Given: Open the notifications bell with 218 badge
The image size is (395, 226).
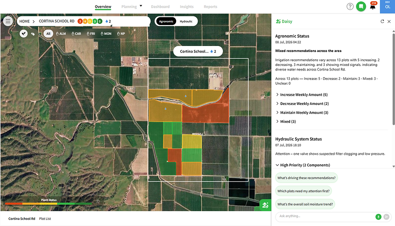Looking at the screenshot, I should (x=372, y=6).
